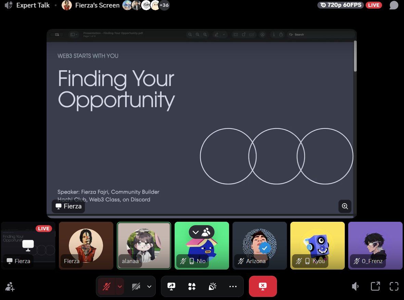
Task: Click the Expert Talk speaker icon
Action: click(9, 5)
